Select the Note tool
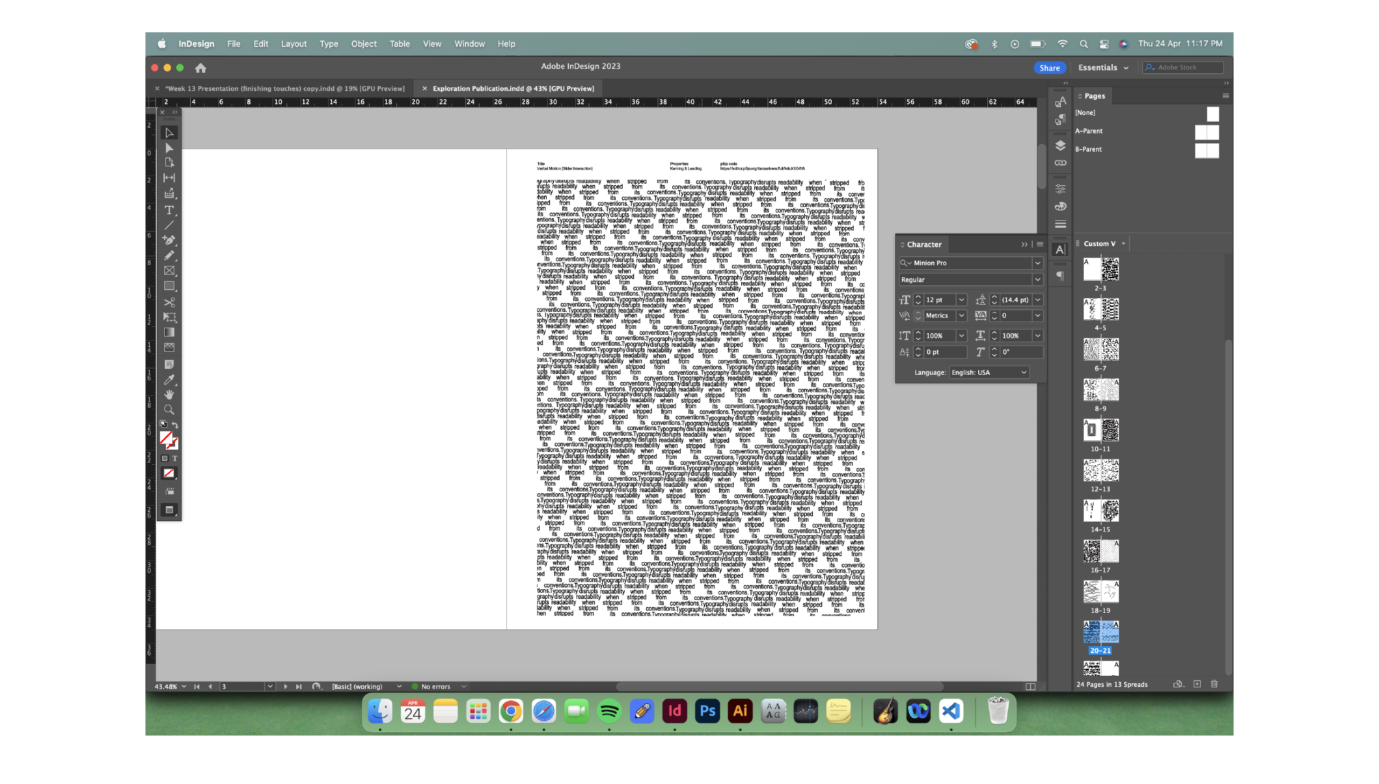1379x784 pixels. click(x=169, y=365)
